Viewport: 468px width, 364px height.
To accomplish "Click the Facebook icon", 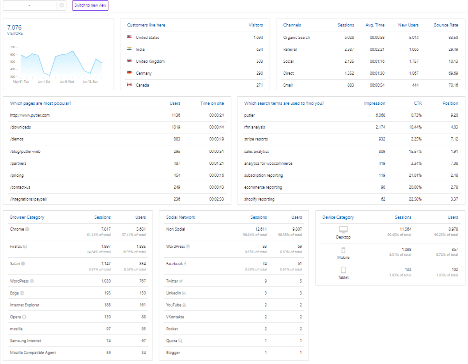I will click(x=185, y=264).
